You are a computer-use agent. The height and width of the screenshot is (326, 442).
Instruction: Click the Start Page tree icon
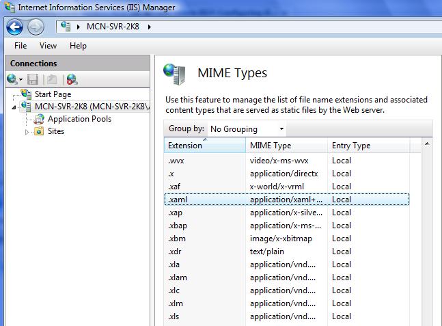[x=26, y=94]
